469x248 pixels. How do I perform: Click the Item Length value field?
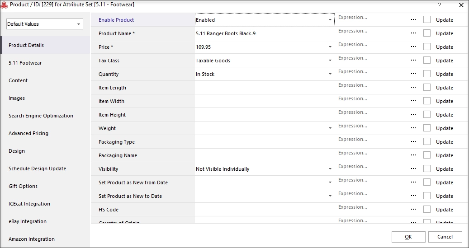(x=265, y=88)
